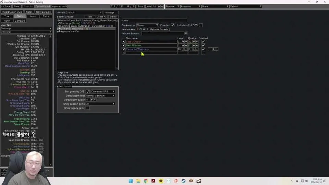Disable the Elemental Weakness gem
This screenshot has height=185, width=329.
(203, 49)
